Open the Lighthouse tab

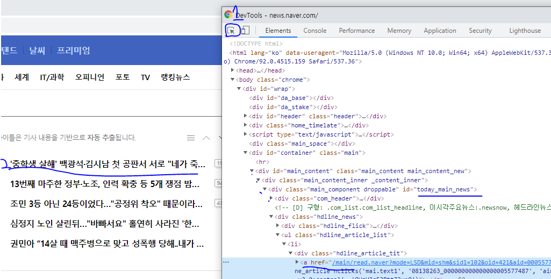pyautogui.click(x=525, y=31)
